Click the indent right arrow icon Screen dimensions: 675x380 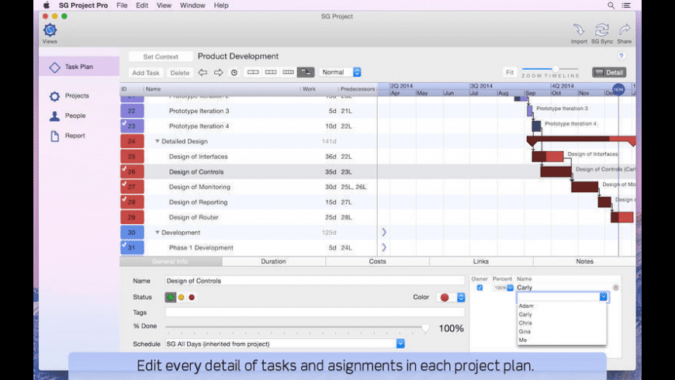click(219, 72)
